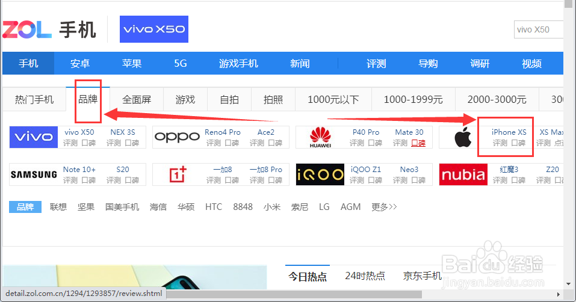Open the 新闻 navigation item
Viewport: 576px width, 302px height.
coord(300,64)
